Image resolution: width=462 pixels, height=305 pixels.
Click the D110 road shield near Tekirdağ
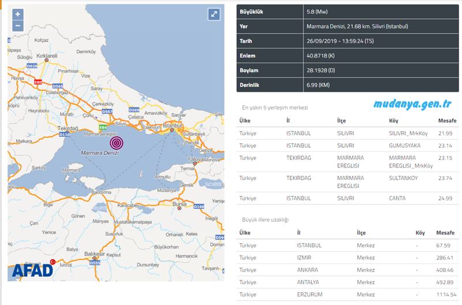pos(65,134)
